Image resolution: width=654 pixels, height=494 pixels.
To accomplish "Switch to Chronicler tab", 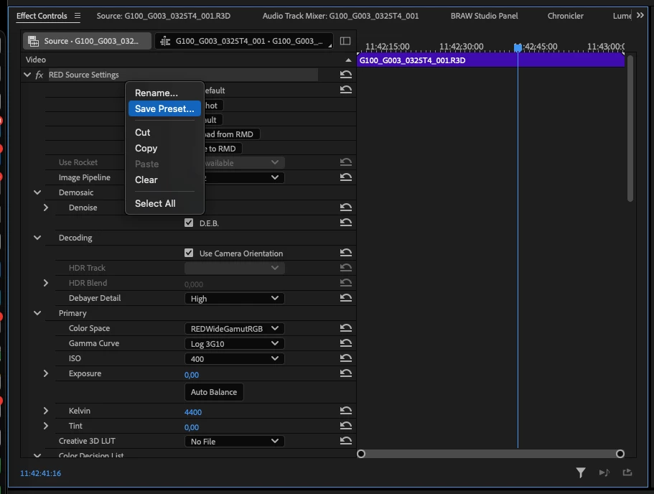I will coord(565,16).
